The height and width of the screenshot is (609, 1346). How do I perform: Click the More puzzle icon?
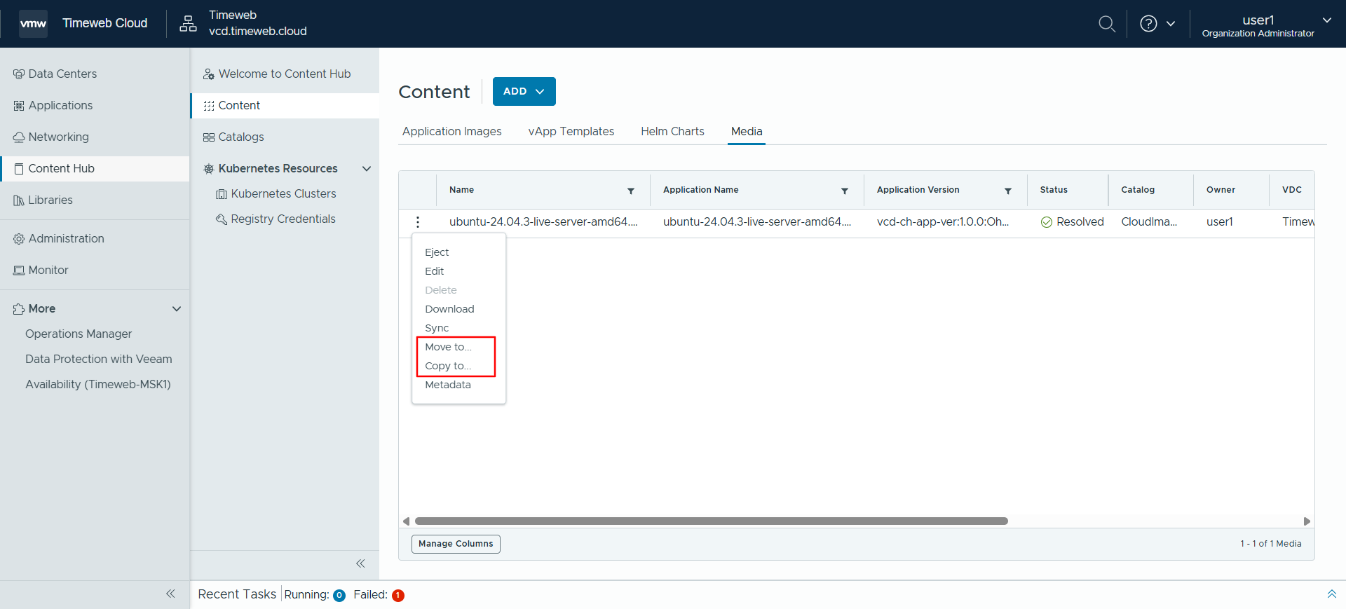tap(19, 309)
